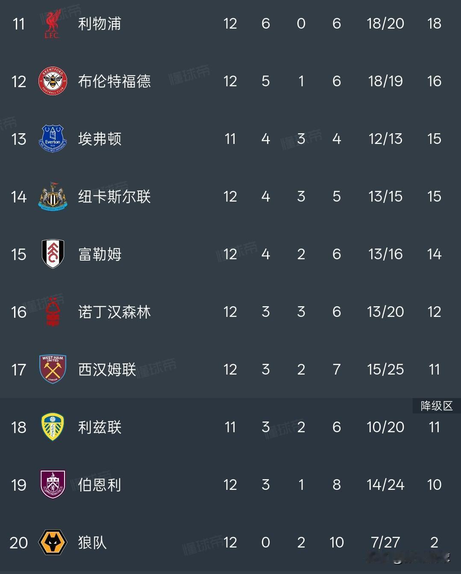The width and height of the screenshot is (461, 574).
Task: Select the Everton club badge
Action: pyautogui.click(x=53, y=139)
